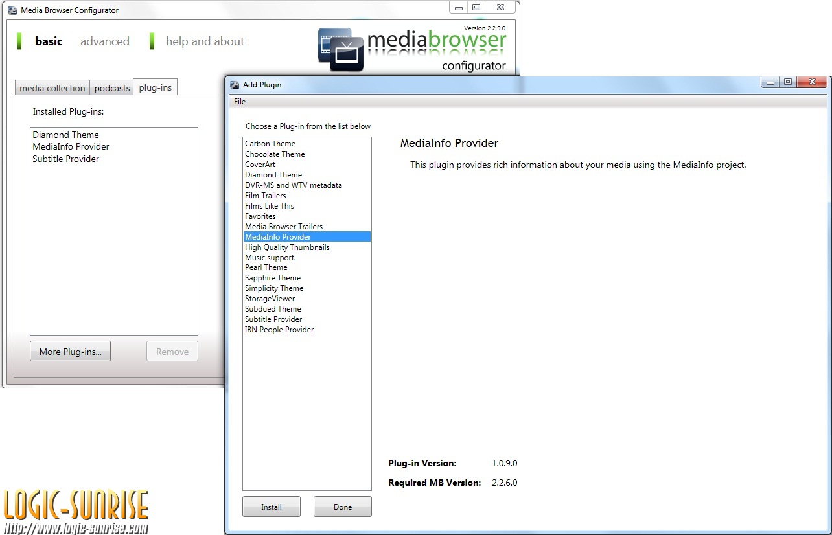832x535 pixels.
Task: Click the mediabrowser configurator logo
Action: [412, 49]
